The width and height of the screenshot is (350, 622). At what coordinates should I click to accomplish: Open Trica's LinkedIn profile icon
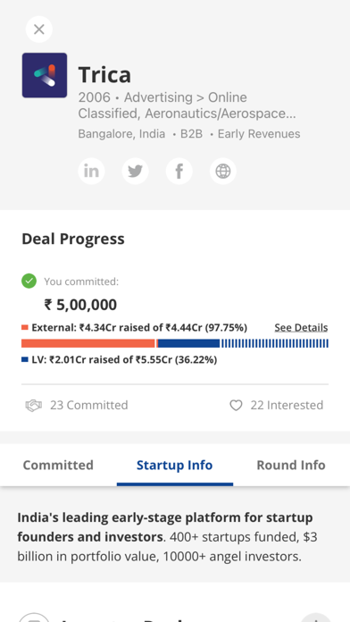[x=92, y=172]
